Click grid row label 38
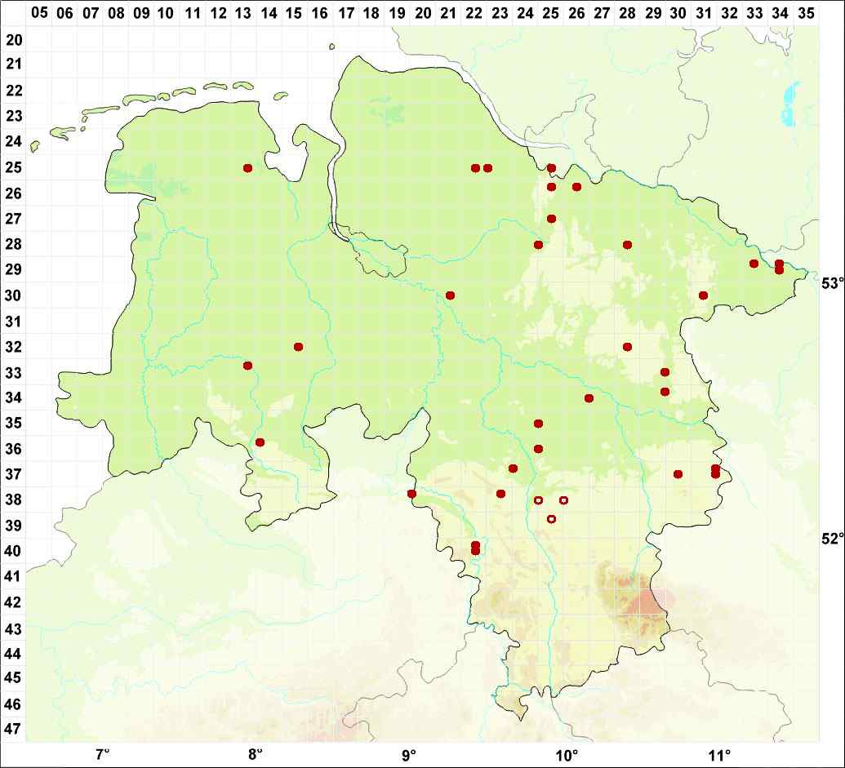The image size is (845, 768). [14, 499]
